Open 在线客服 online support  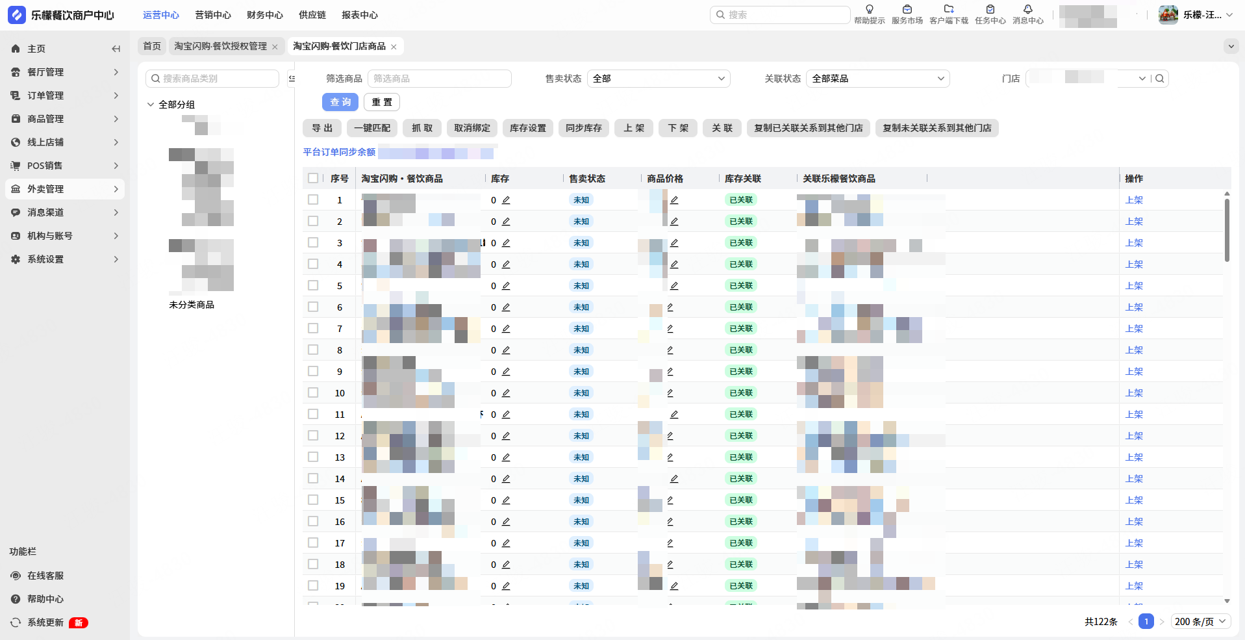point(45,576)
